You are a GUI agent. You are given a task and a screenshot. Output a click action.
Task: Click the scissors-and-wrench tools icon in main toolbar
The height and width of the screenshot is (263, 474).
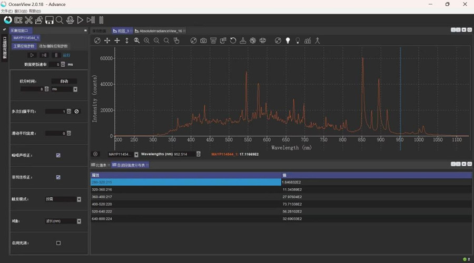click(28, 20)
